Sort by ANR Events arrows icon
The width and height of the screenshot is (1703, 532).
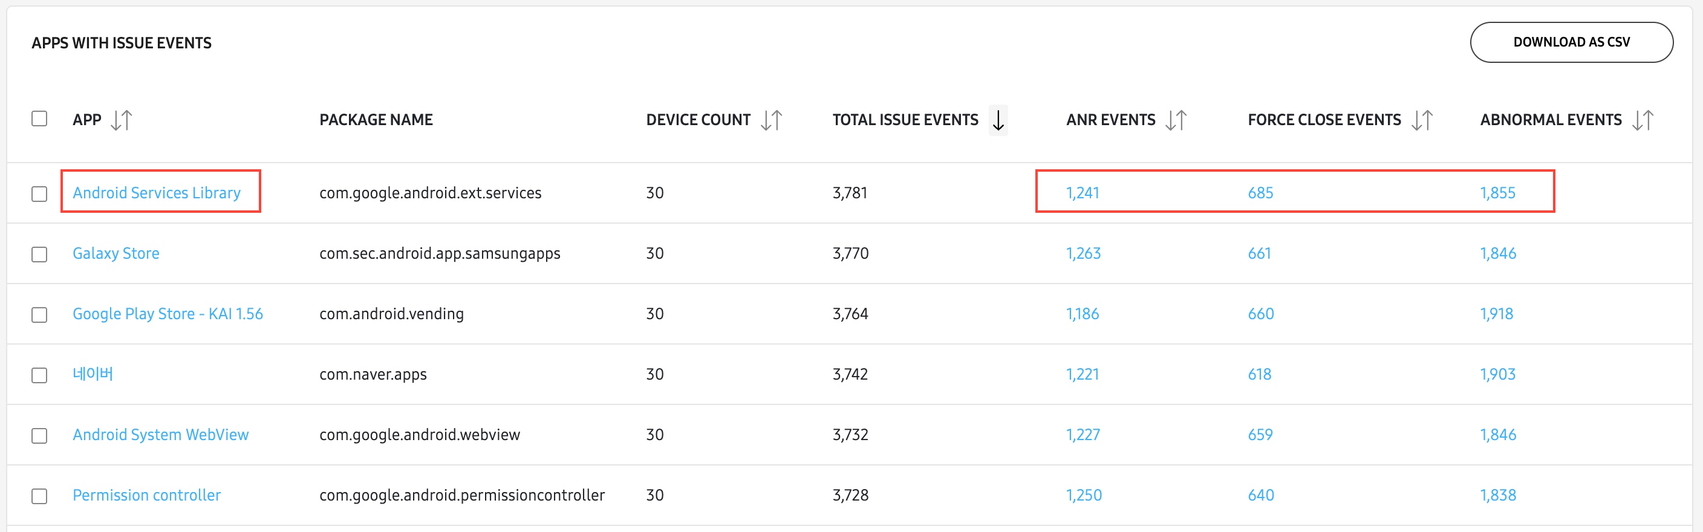click(1176, 120)
